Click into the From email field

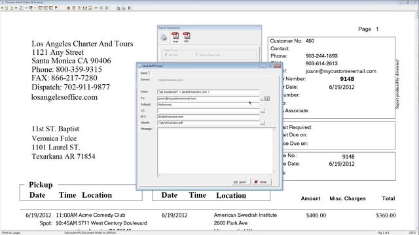coord(208,92)
